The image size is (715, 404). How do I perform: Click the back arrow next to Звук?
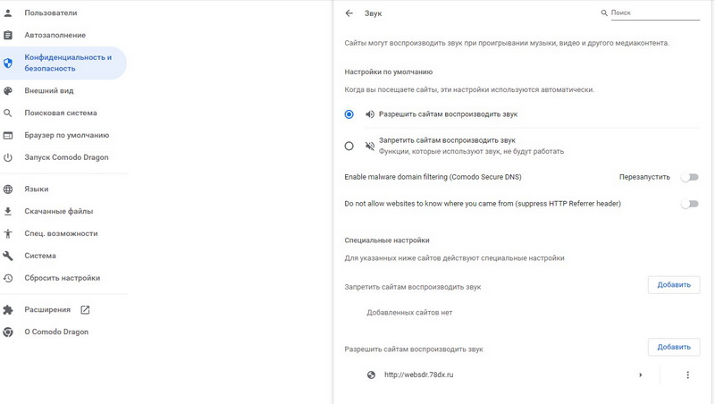[x=349, y=13]
